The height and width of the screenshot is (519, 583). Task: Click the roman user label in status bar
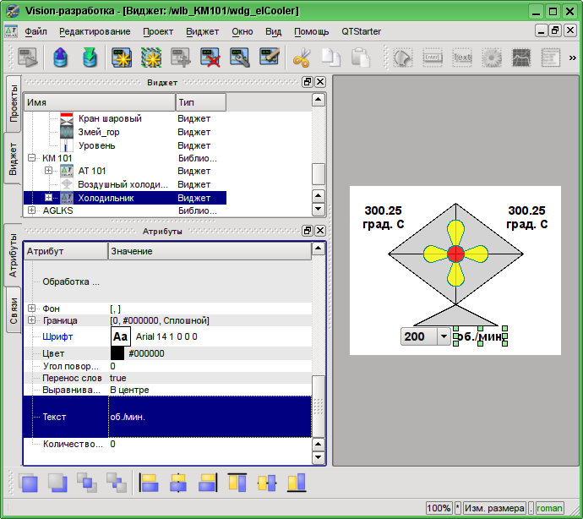[549, 508]
